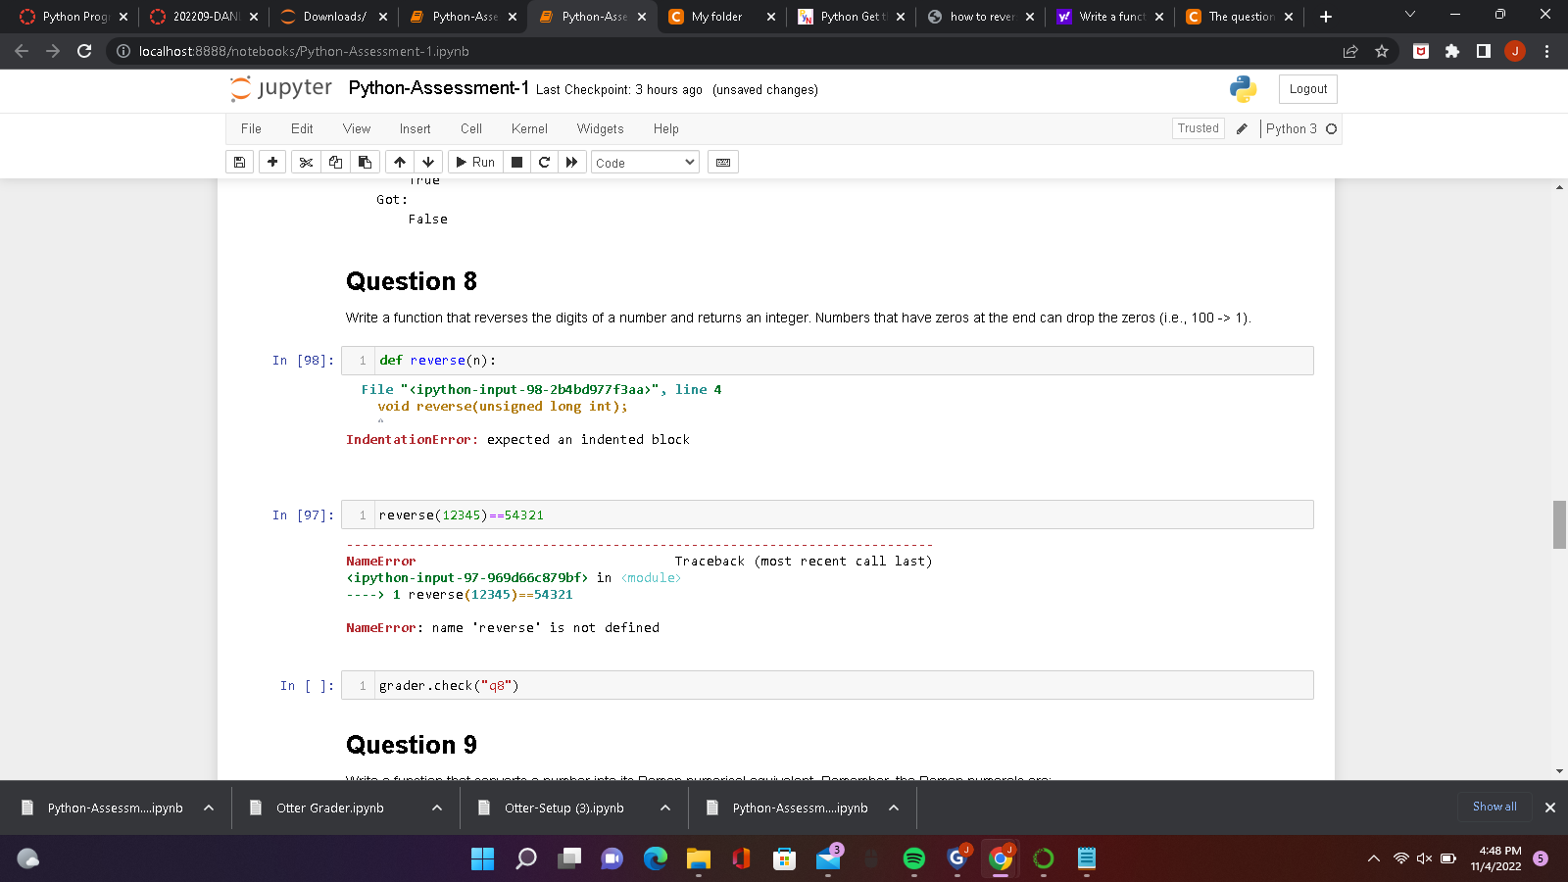Click inside the def reverse(n) code cell
Image resolution: width=1568 pixels, height=882 pixels.
pos(845,361)
